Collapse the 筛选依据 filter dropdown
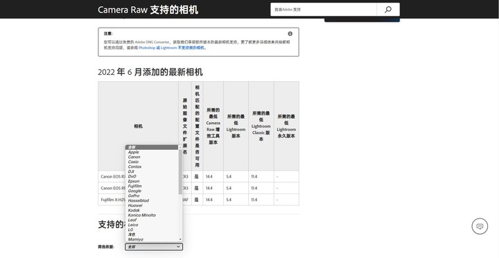 154,247
